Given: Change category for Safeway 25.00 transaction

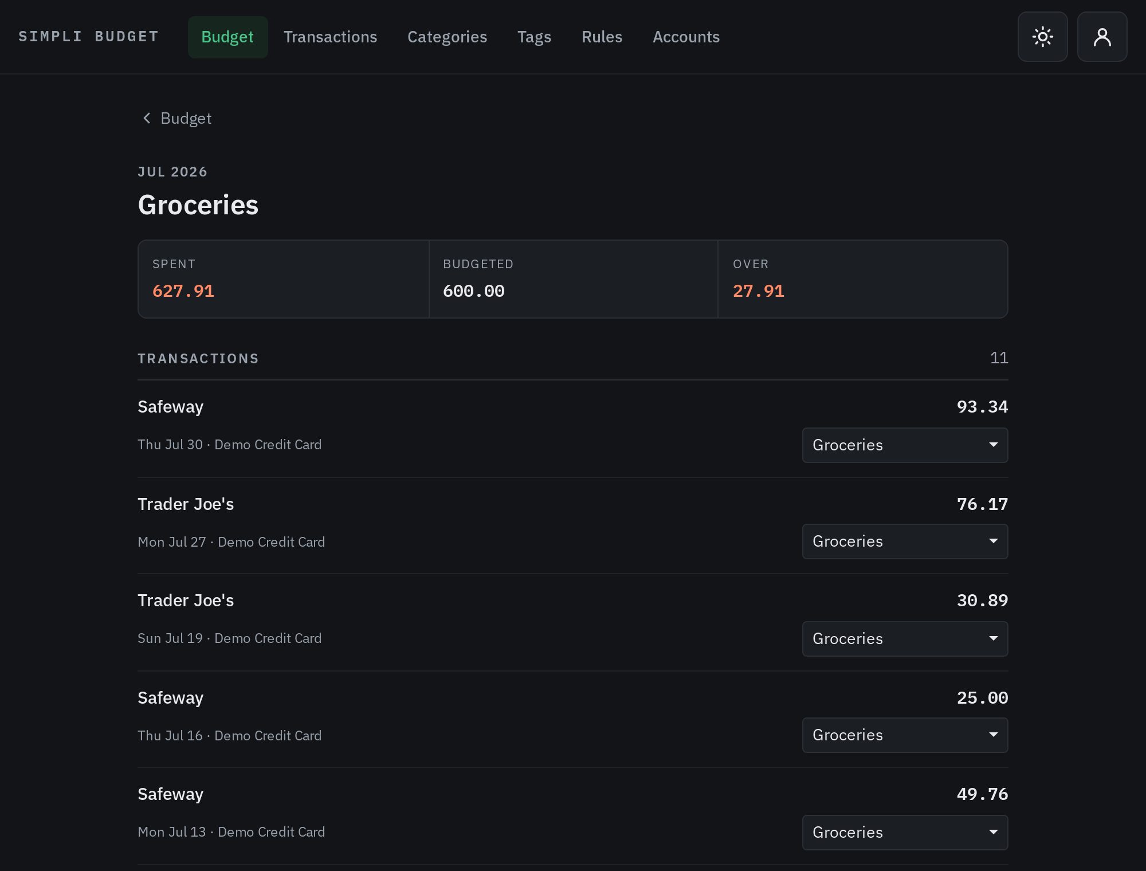Looking at the screenshot, I should click(905, 735).
